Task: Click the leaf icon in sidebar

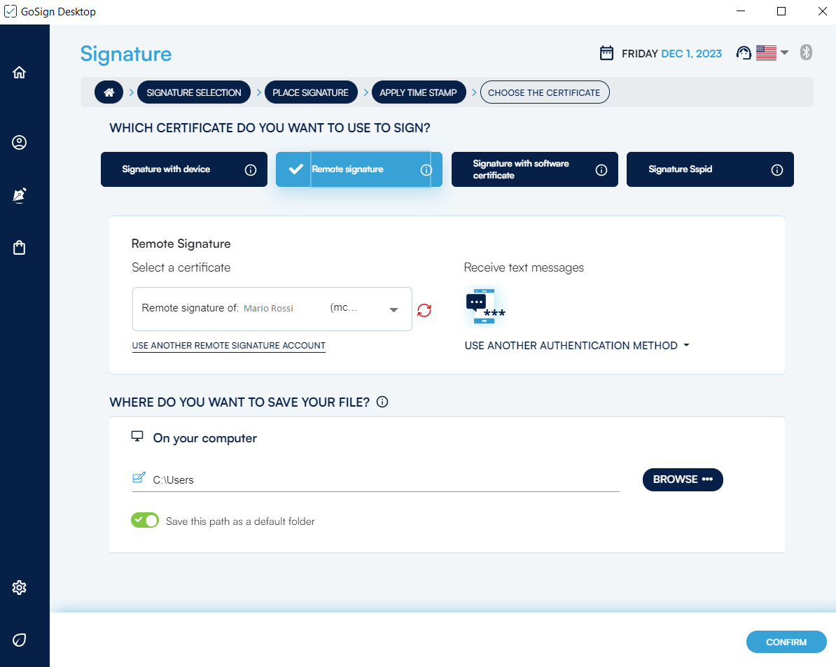Action: pos(20,640)
